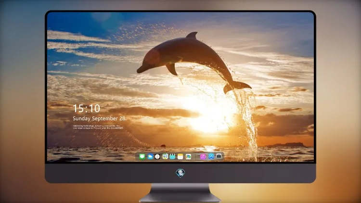The image size is (361, 203).
Task: Click the Sunday September 28 date
Action: (99, 118)
